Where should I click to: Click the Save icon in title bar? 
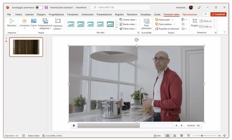pos(46,7)
